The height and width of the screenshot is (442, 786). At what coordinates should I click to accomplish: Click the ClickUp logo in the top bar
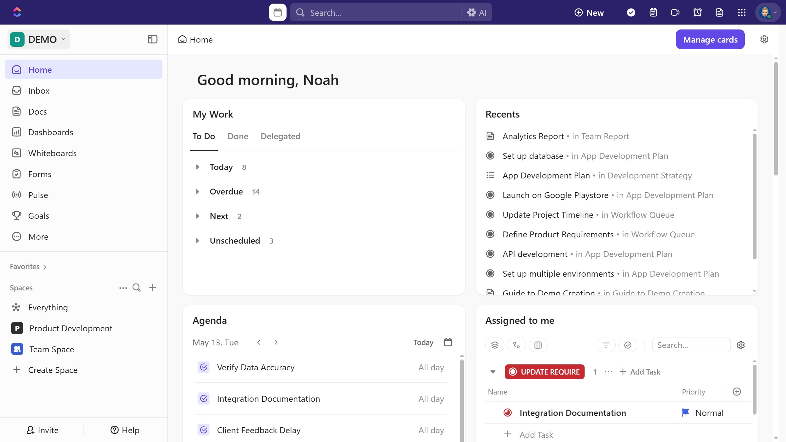[x=17, y=12]
